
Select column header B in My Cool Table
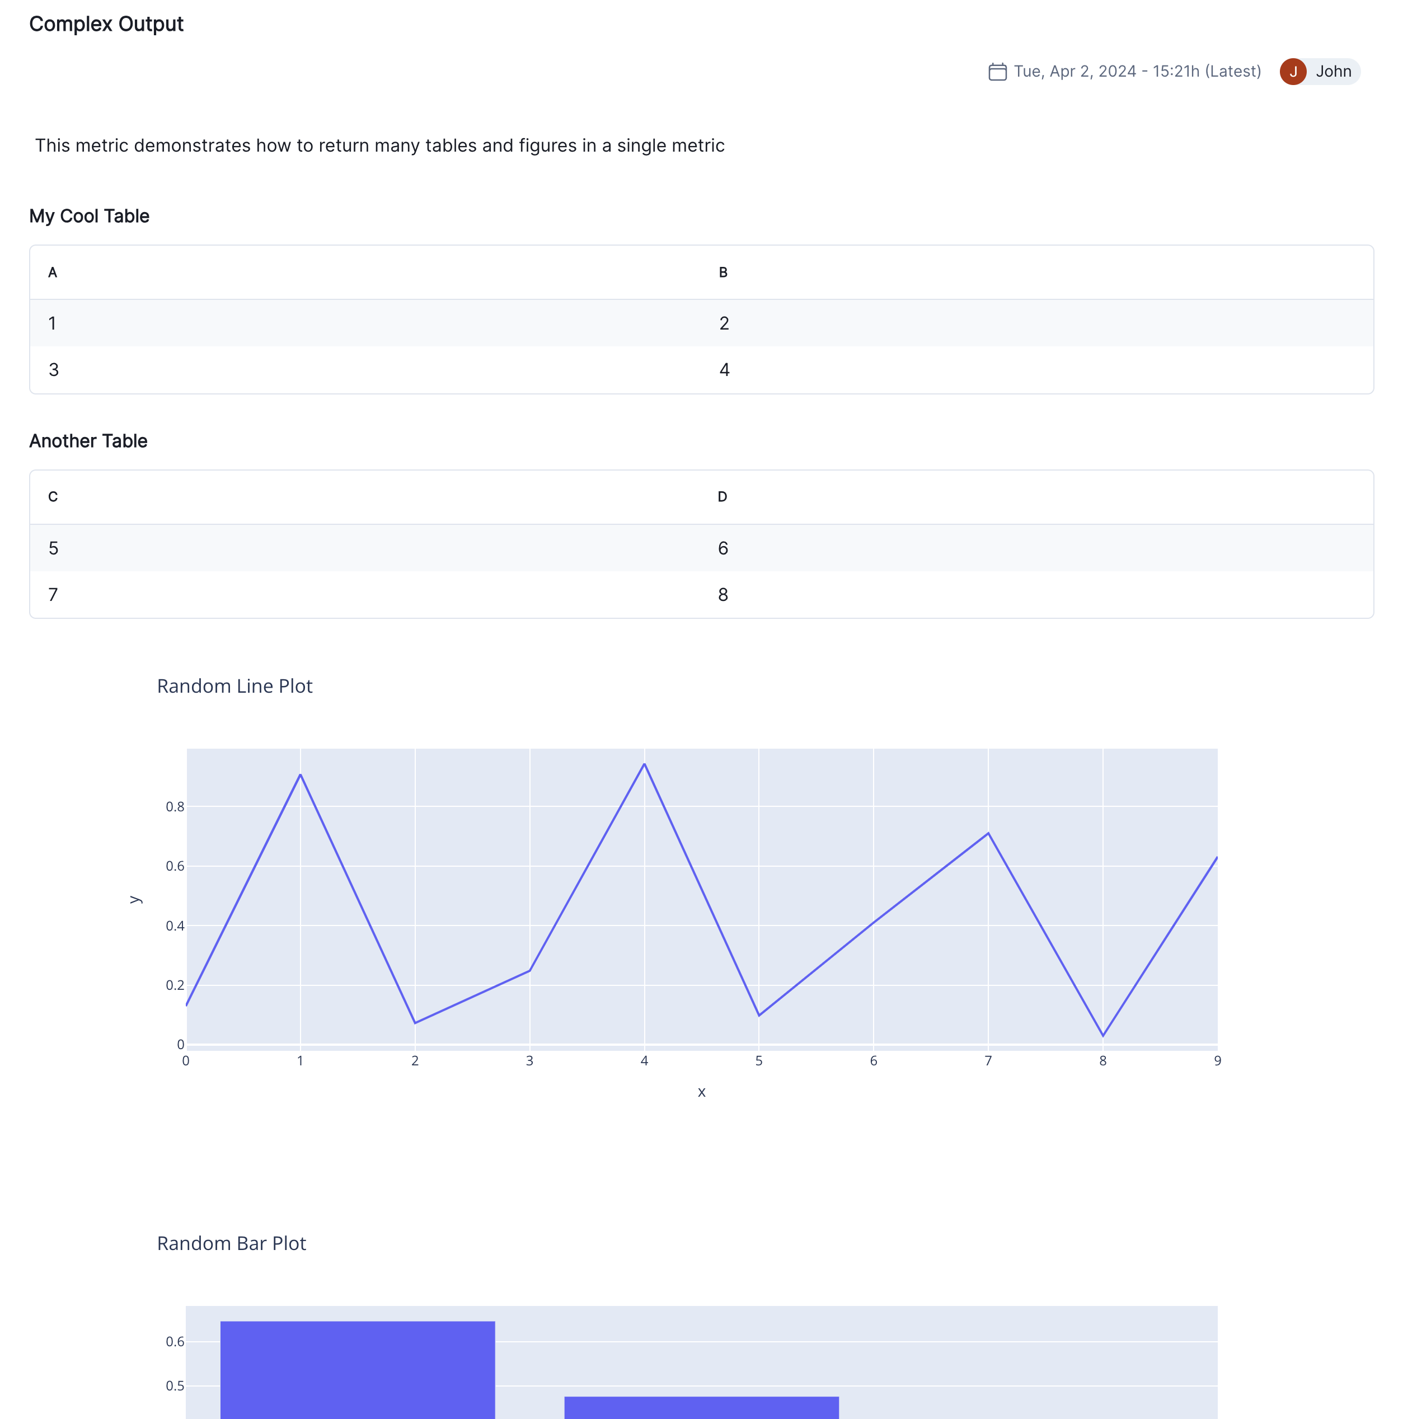[724, 272]
